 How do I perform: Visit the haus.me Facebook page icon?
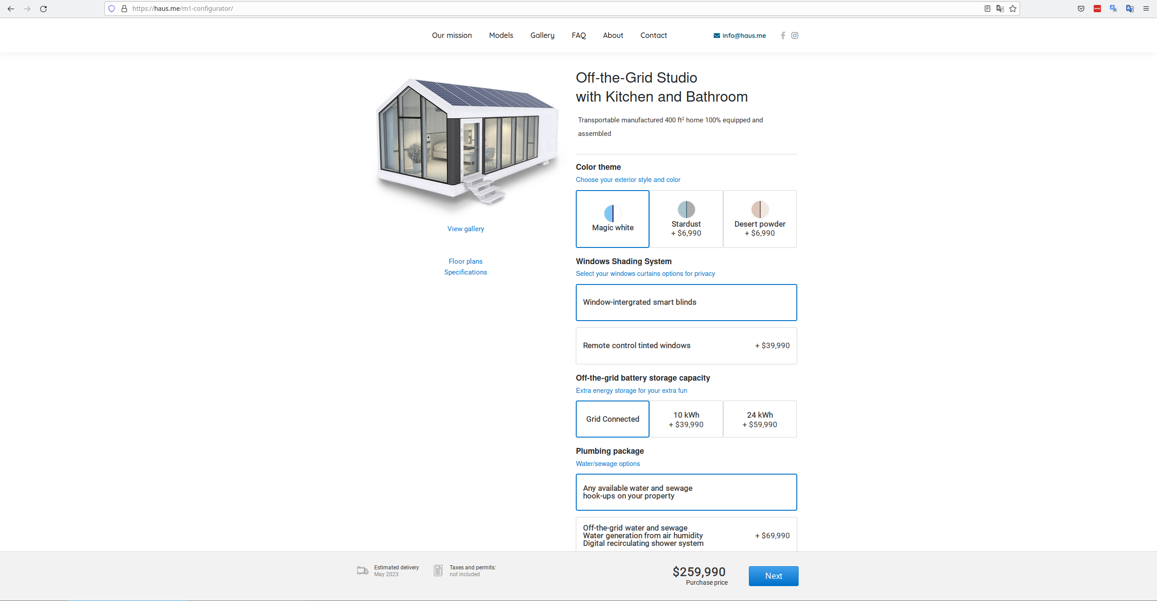[x=783, y=35]
